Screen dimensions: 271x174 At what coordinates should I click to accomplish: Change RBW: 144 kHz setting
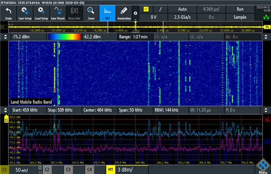pos(171,110)
